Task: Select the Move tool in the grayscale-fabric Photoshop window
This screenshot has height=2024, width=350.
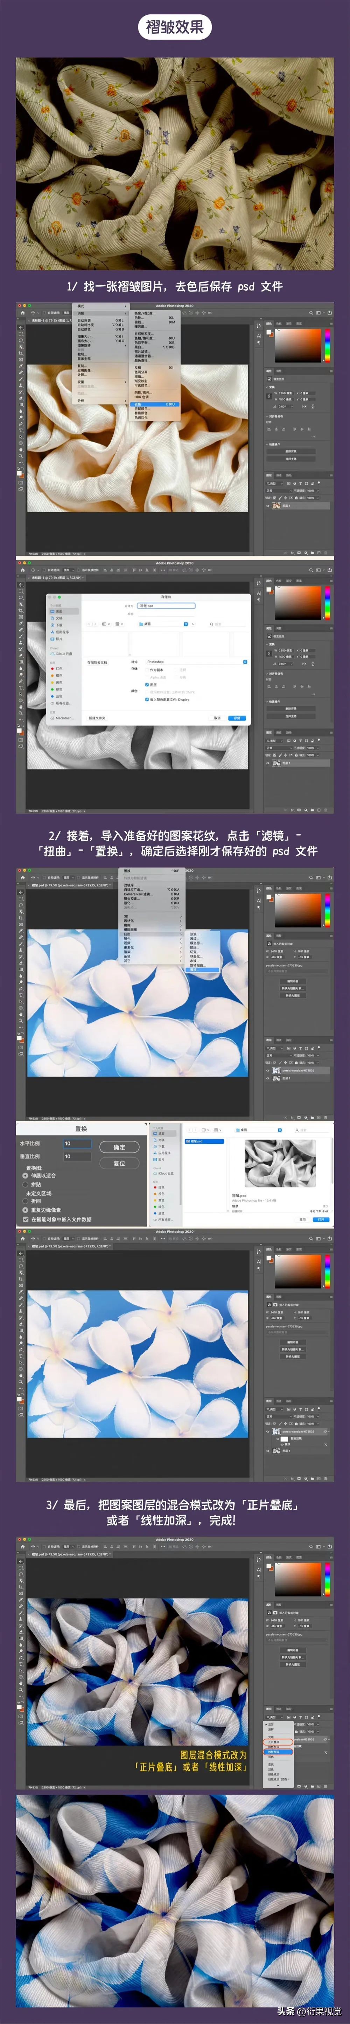Action: 21,584
